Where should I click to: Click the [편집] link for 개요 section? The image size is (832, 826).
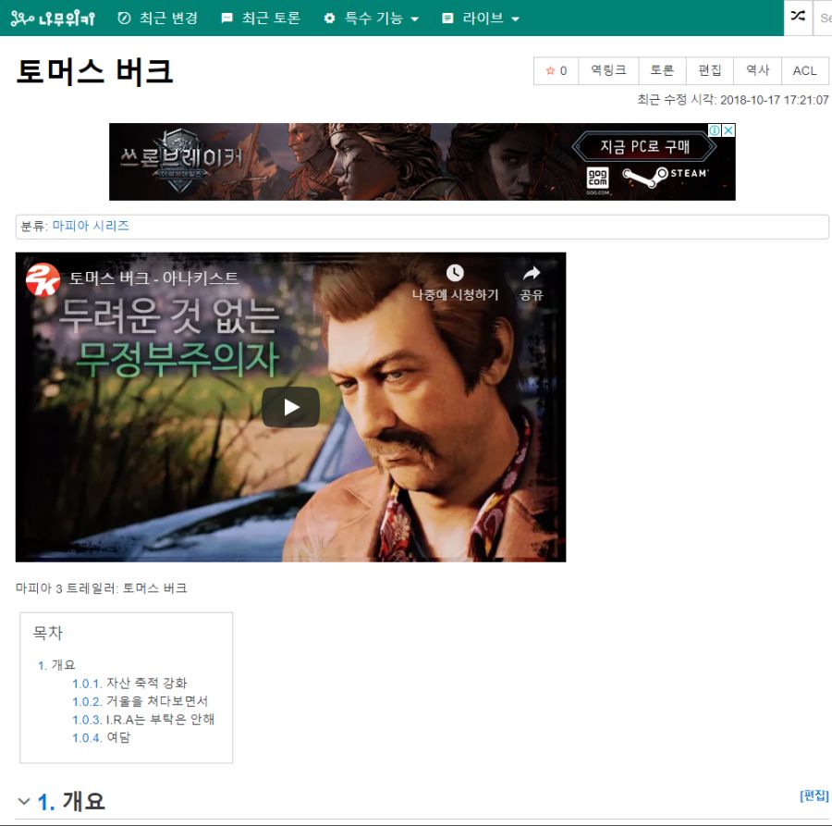814,795
